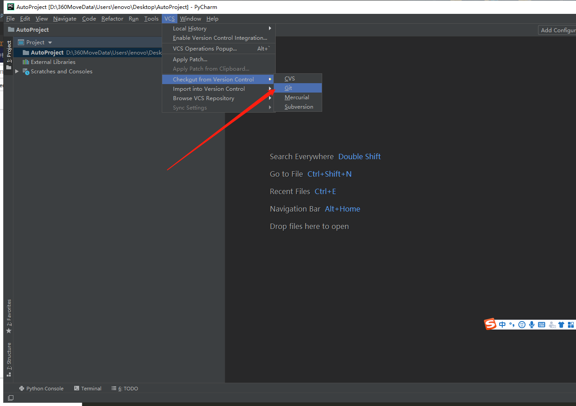This screenshot has width=576, height=406.
Task: Expand Browse VCS Repository submenu
Action: tap(219, 98)
